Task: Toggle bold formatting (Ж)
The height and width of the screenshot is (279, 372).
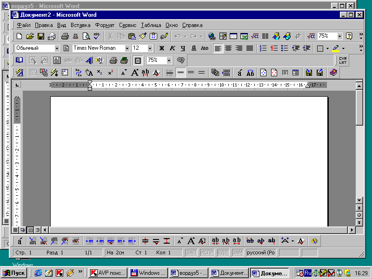Action: pyautogui.click(x=161, y=48)
